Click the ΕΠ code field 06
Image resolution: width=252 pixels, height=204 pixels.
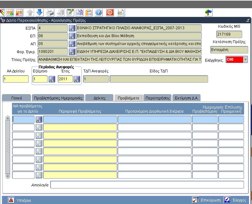point(53,36)
